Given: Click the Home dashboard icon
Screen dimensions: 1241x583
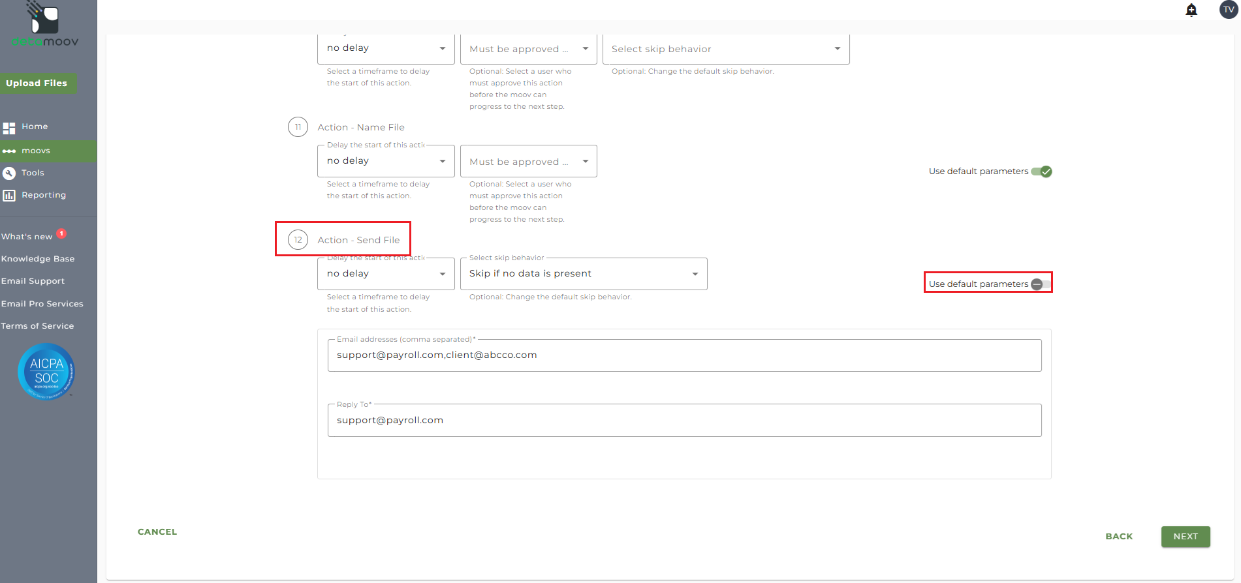Looking at the screenshot, I should [x=9, y=128].
